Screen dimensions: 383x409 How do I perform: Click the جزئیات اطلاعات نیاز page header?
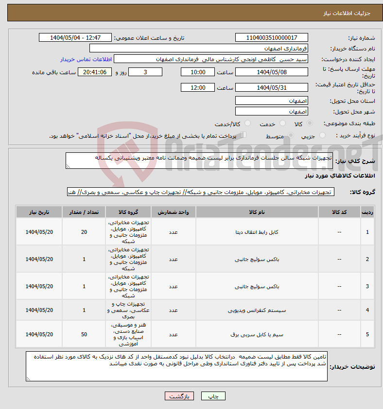pyautogui.click(x=347, y=13)
